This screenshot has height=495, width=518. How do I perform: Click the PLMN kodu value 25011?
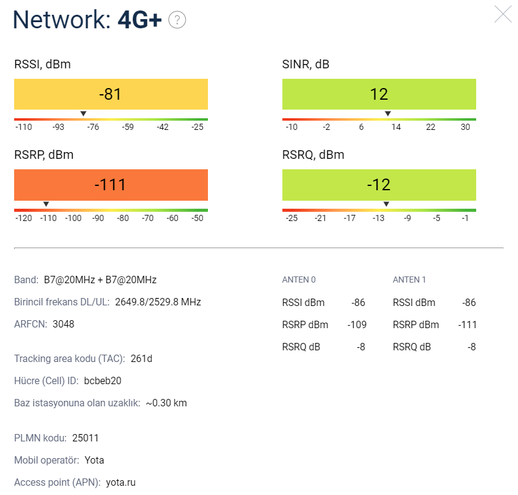coord(86,438)
